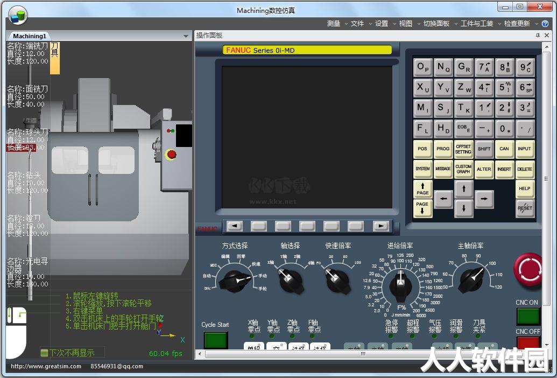Tap the X/U axis key
This screenshot has height=378, width=557.
(422, 87)
